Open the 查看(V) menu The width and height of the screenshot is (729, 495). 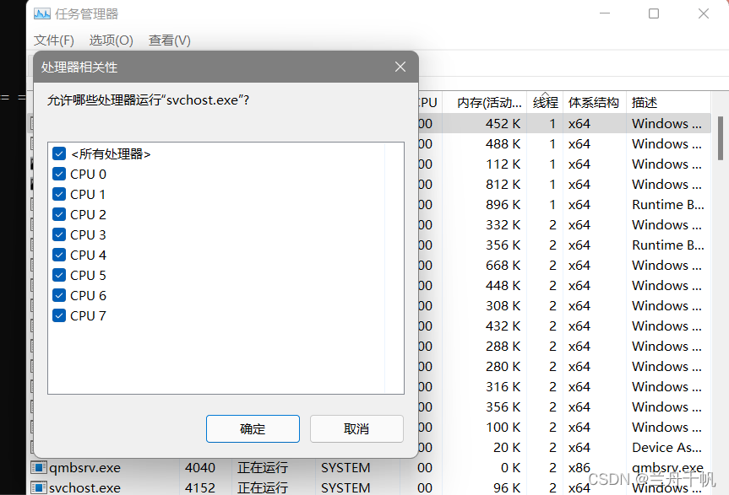pos(170,40)
